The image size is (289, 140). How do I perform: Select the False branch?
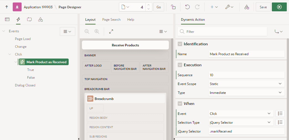pyautogui.click(x=31, y=77)
